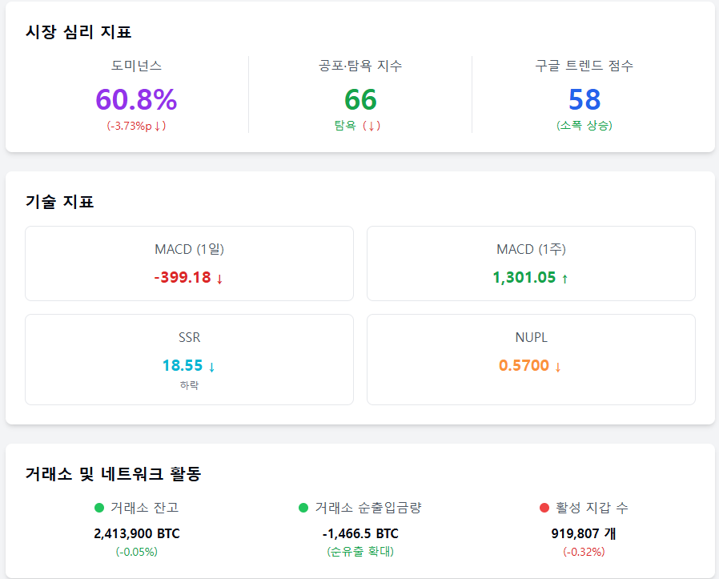Click the green up arrow after 1,301.05
This screenshot has width=719, height=579.
coord(565,279)
